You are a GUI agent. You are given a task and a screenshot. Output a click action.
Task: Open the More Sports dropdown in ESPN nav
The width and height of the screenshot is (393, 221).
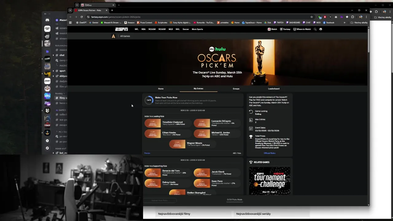coord(197,29)
